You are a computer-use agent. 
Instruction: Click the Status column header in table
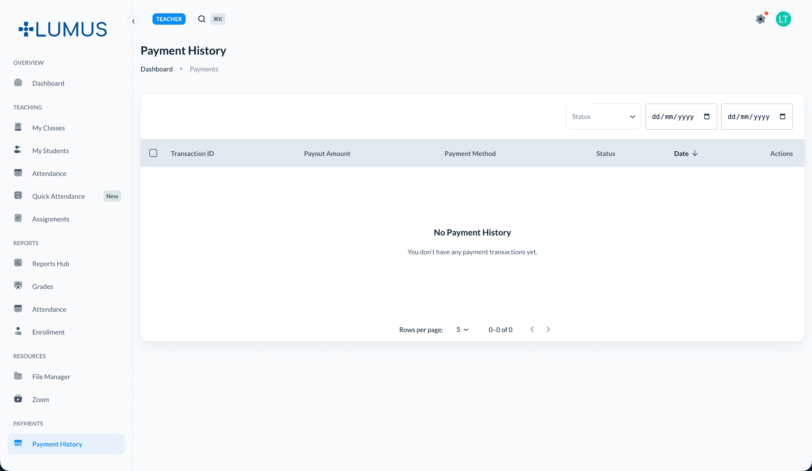coord(605,153)
